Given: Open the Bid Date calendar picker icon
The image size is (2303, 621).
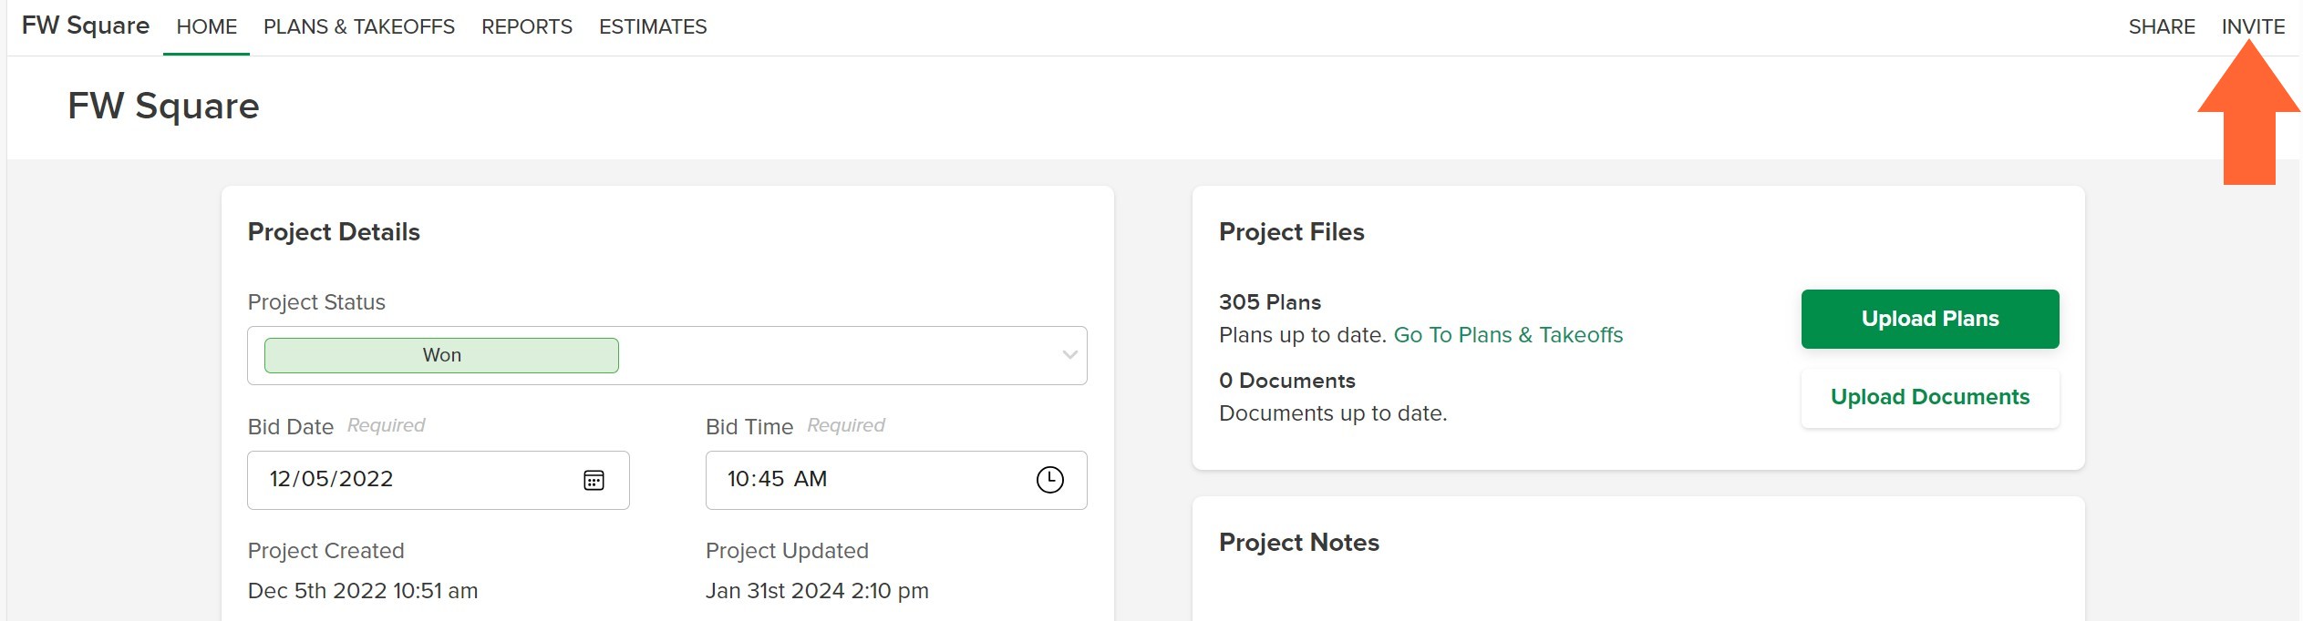Looking at the screenshot, I should click(x=594, y=480).
